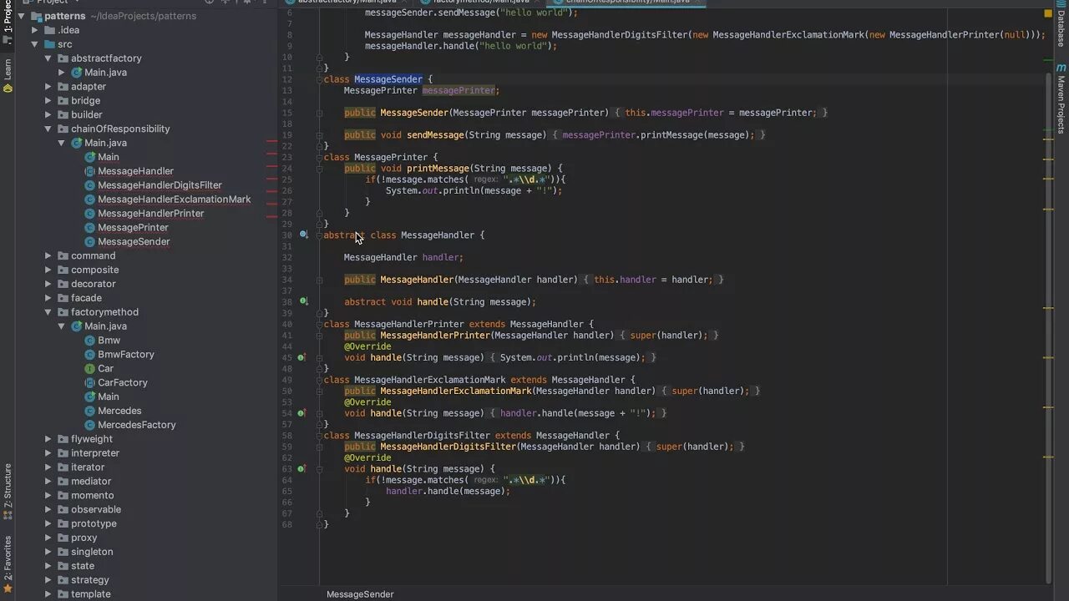Fold the MessageSender class at line 12

click(x=319, y=79)
